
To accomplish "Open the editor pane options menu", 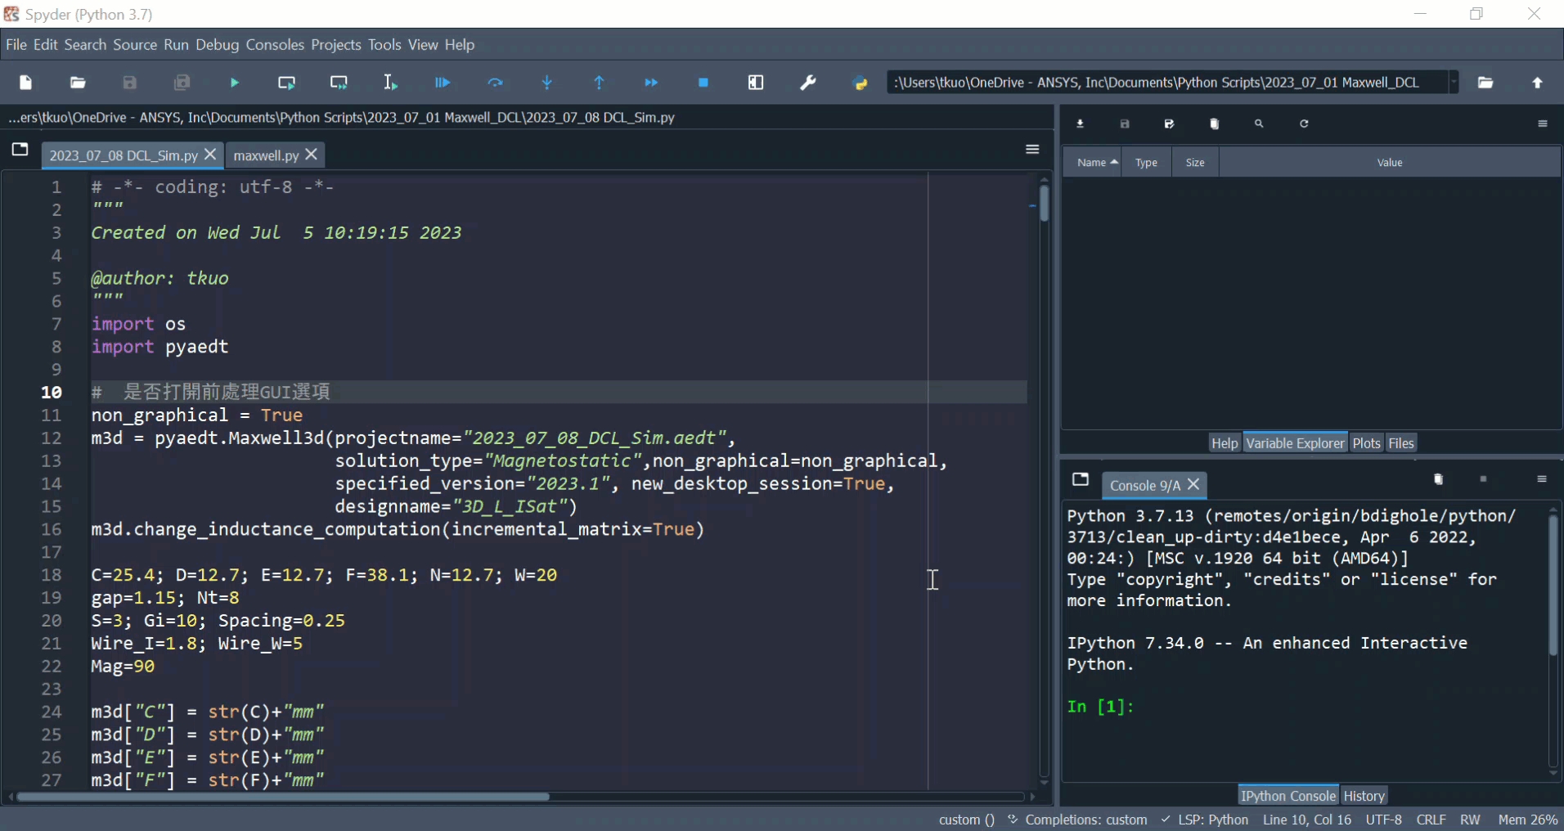I will [x=1032, y=150].
